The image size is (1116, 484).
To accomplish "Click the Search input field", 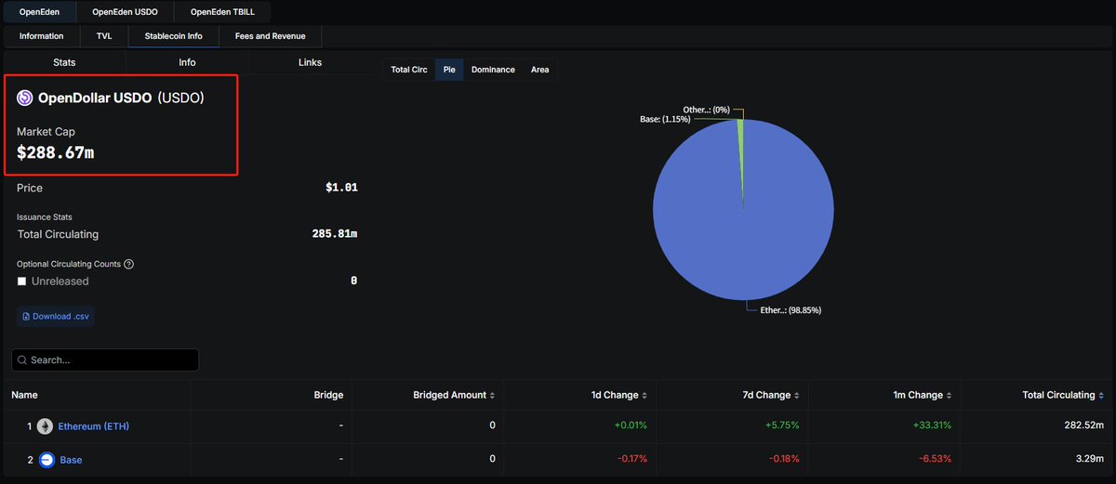I will [106, 360].
